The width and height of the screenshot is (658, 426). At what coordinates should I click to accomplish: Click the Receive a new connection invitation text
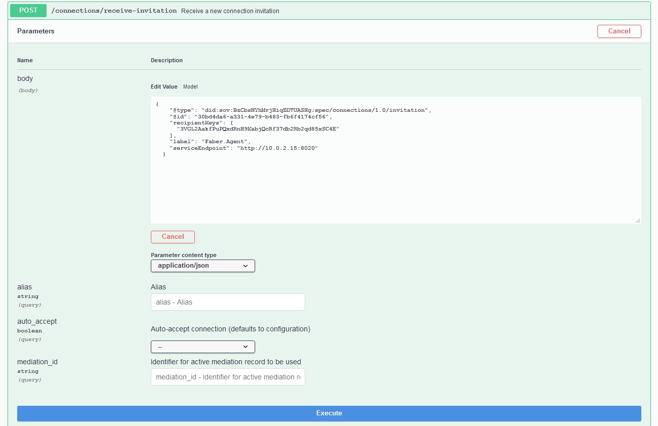(x=230, y=11)
